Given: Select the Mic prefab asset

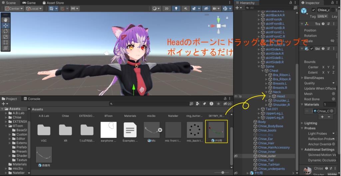Looking at the screenshot, I should (x=152, y=130).
